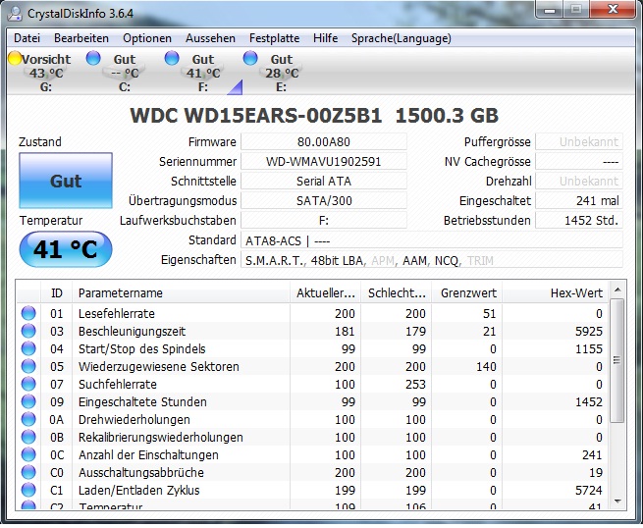Click the status orb of Ausschaltungsabbrüche row

tap(28, 472)
